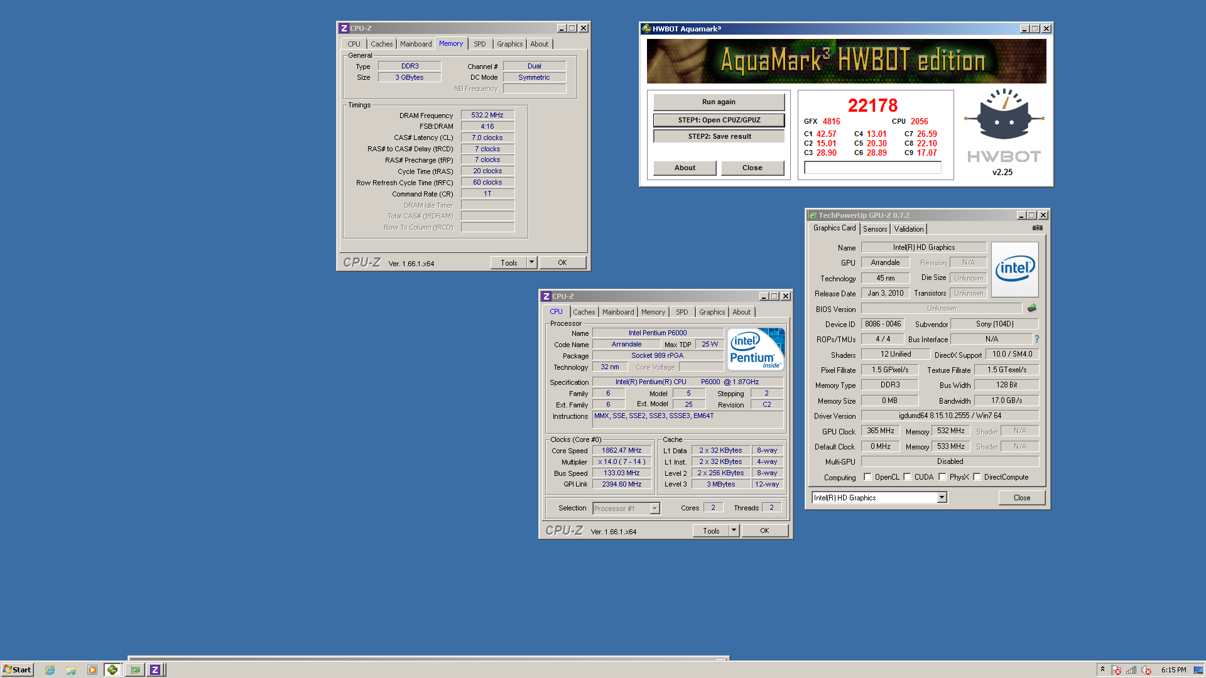1206x678 pixels.
Task: Click the 22178 Aquamark total score
Action: (x=872, y=105)
